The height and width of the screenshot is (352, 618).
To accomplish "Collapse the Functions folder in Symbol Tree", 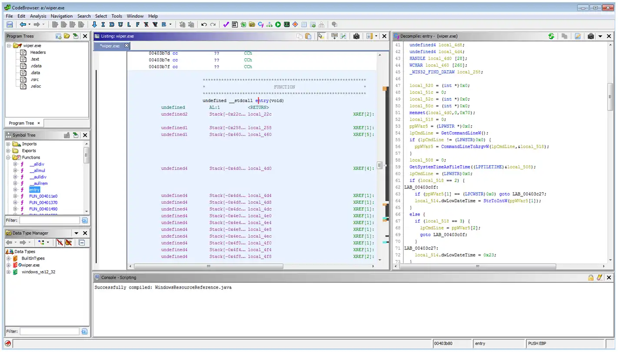I will tap(8, 157).
